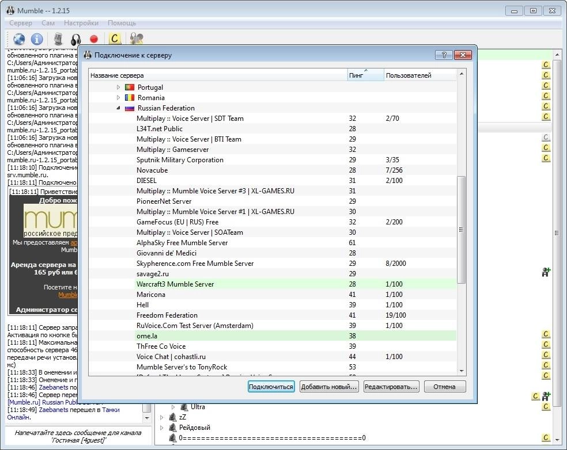Click the server list vertical scrollbar thumb
The height and width of the screenshot is (450, 567).
[461, 230]
